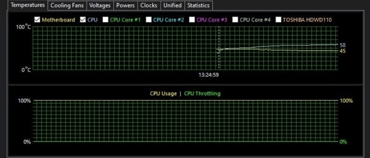Go to the Clocks tab
Viewport: 370px width, 158px height.
click(149, 6)
